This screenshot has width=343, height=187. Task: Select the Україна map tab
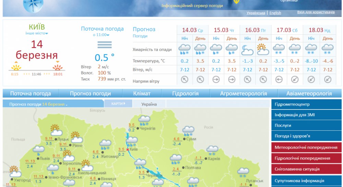(x=149, y=104)
